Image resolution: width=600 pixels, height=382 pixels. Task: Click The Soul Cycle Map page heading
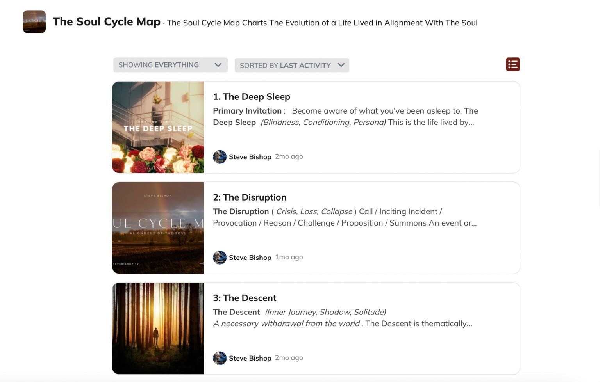tap(107, 22)
